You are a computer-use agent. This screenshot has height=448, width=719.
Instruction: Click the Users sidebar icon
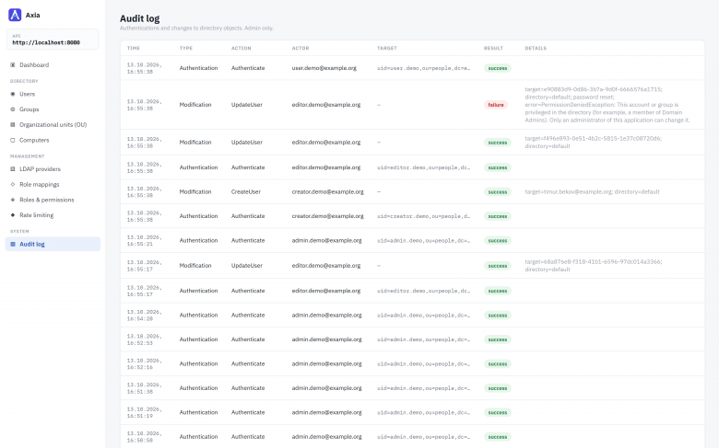(x=13, y=94)
